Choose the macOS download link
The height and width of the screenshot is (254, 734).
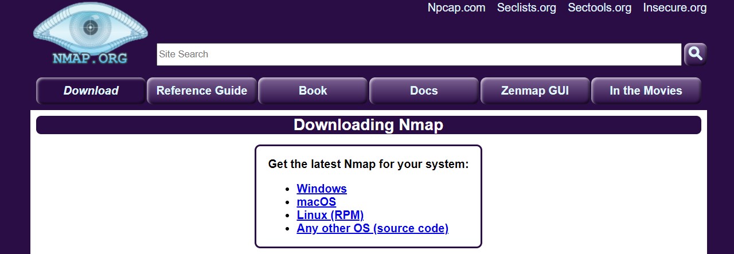pyautogui.click(x=317, y=202)
